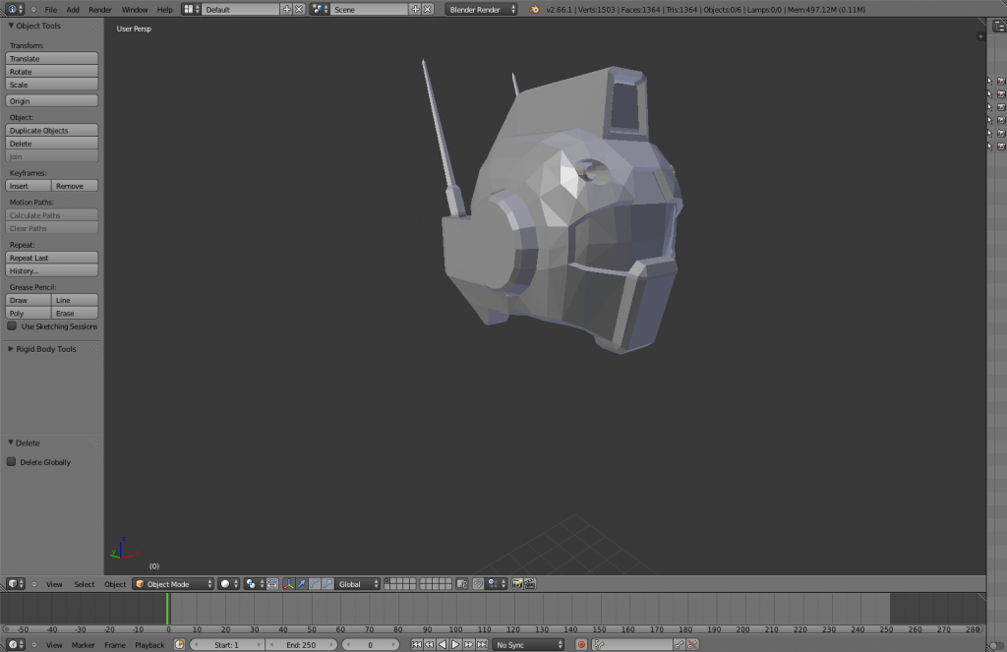Collapse the Delete operator panel

point(11,443)
